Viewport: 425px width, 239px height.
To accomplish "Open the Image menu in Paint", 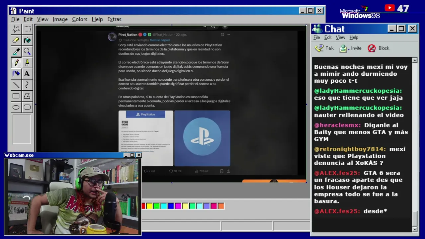I will point(60,19).
